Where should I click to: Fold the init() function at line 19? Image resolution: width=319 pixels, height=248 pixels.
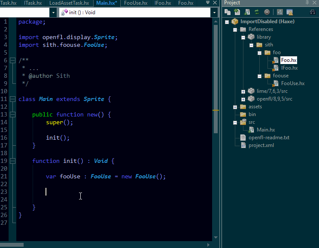point(12,161)
